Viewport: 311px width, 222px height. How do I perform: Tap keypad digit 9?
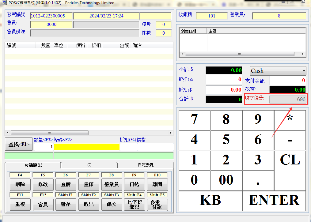coord(258,120)
